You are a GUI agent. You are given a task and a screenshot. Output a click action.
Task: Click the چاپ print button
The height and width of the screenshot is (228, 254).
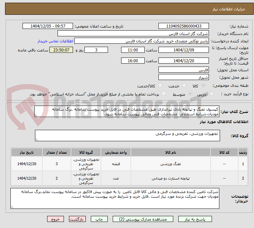pyautogui.click(x=99, y=219)
